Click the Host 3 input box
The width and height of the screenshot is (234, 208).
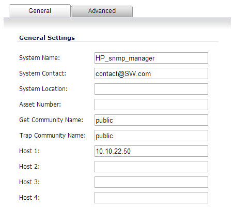click(151, 182)
